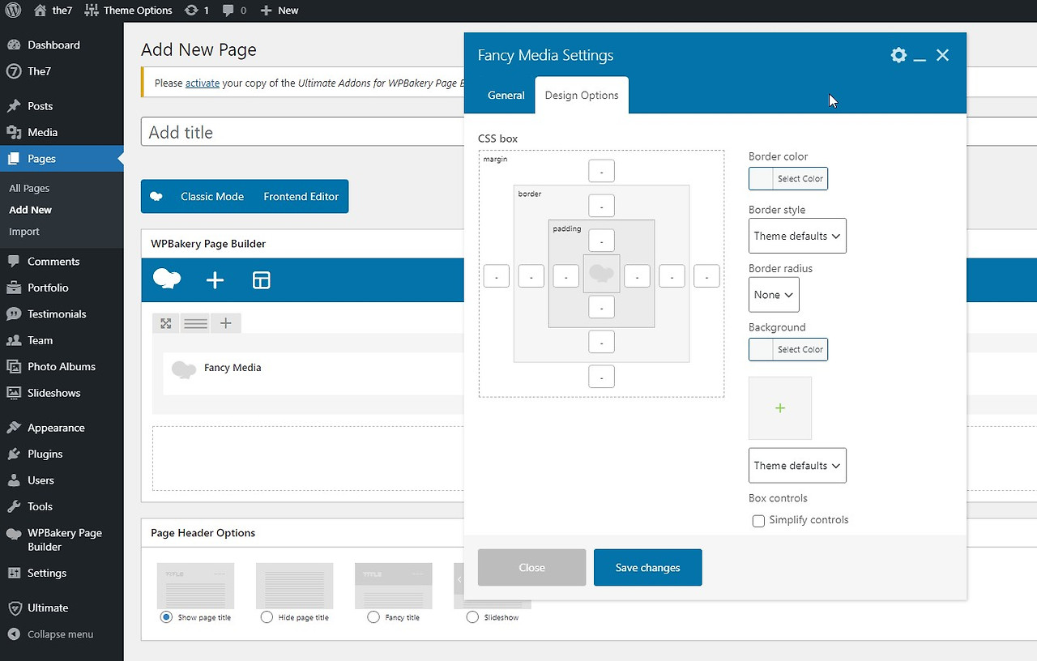Screen dimensions: 1037x661
Task: Click the padding bottom input box
Action: (601, 307)
